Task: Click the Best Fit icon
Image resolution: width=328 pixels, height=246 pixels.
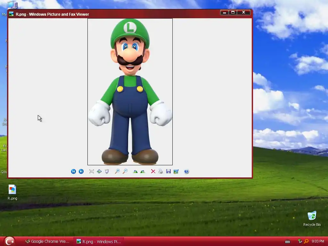Action: coord(92,172)
